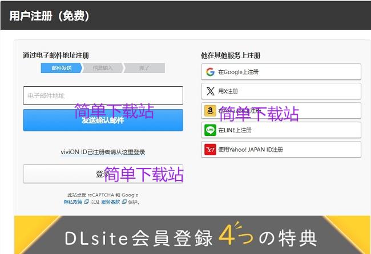Register with 在Google上注册 button
Viewport: 371px width, 254px height.
(281, 72)
